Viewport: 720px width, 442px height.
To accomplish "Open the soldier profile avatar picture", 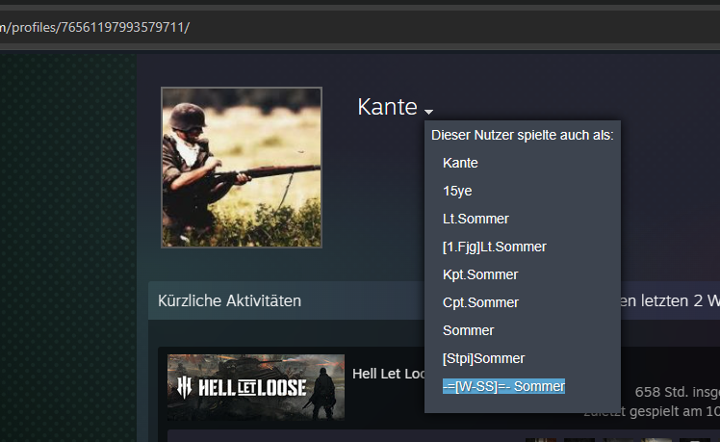I will click(x=242, y=168).
